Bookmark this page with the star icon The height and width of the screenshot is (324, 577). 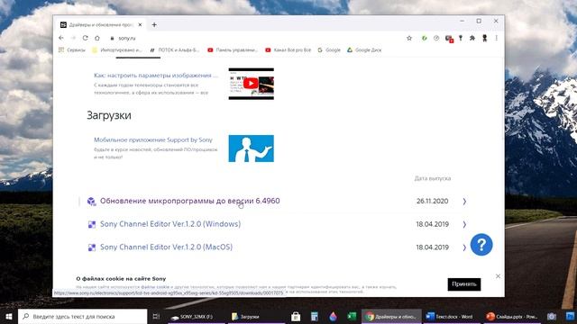pyautogui.click(x=409, y=38)
